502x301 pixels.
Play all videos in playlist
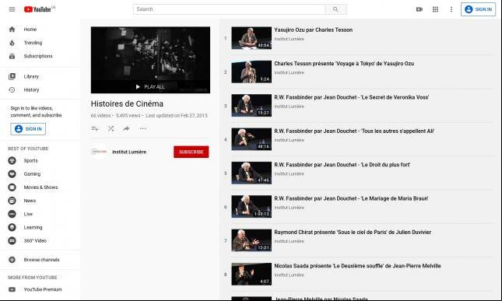pos(150,86)
